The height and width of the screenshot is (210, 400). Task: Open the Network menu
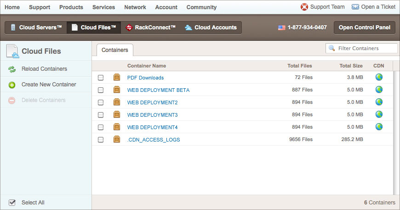point(135,7)
